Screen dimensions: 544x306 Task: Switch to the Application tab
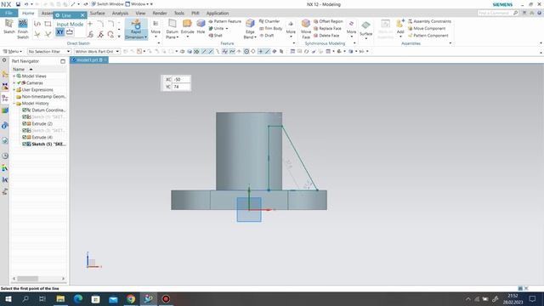click(x=218, y=14)
